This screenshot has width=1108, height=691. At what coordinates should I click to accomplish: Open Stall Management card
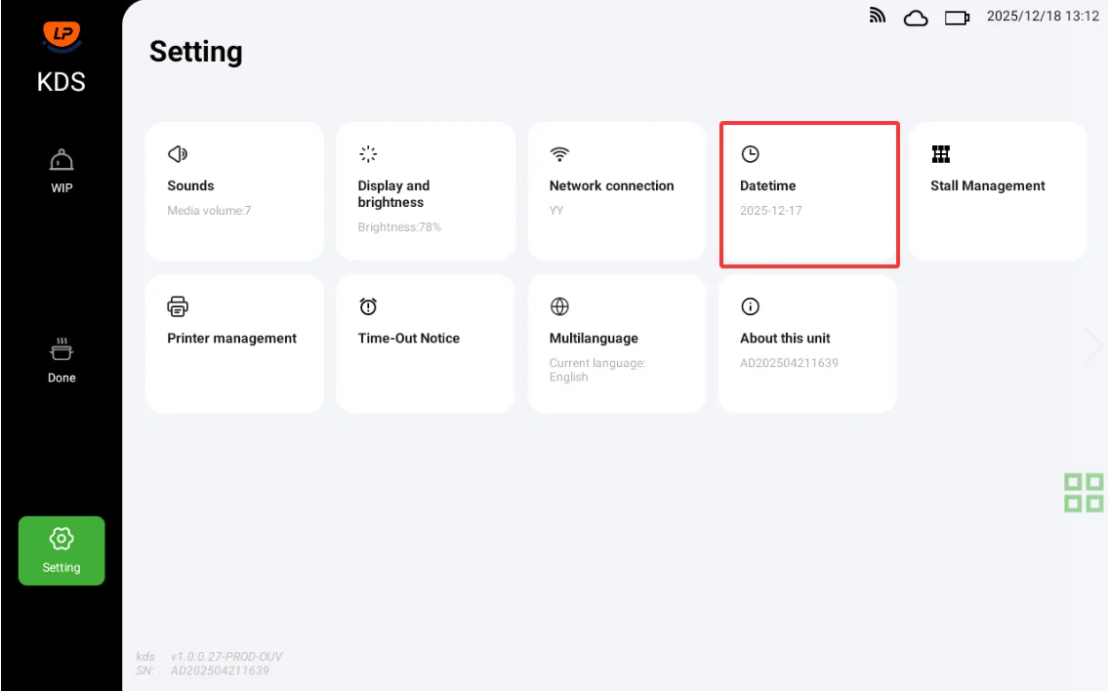[998, 190]
